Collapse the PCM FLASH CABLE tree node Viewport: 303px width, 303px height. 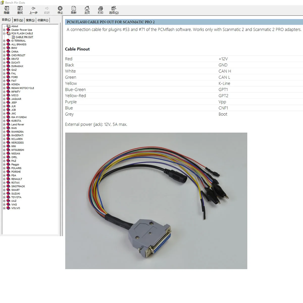coord(4,34)
